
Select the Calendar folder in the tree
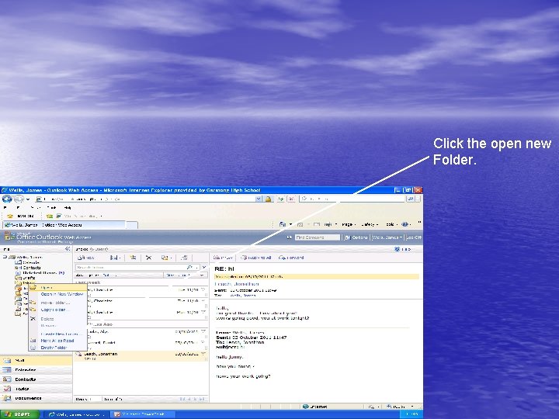(28, 262)
